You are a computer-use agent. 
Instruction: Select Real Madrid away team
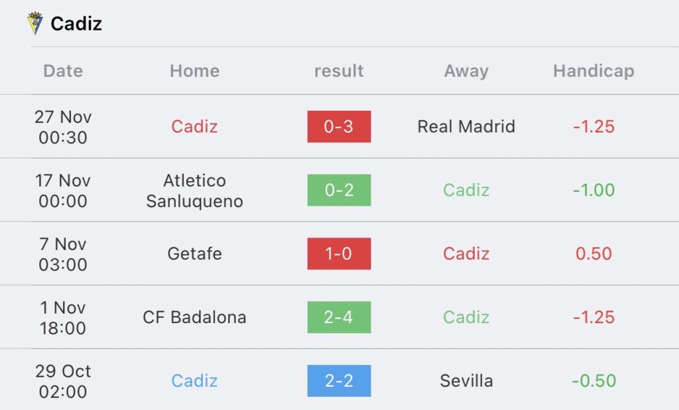466,127
